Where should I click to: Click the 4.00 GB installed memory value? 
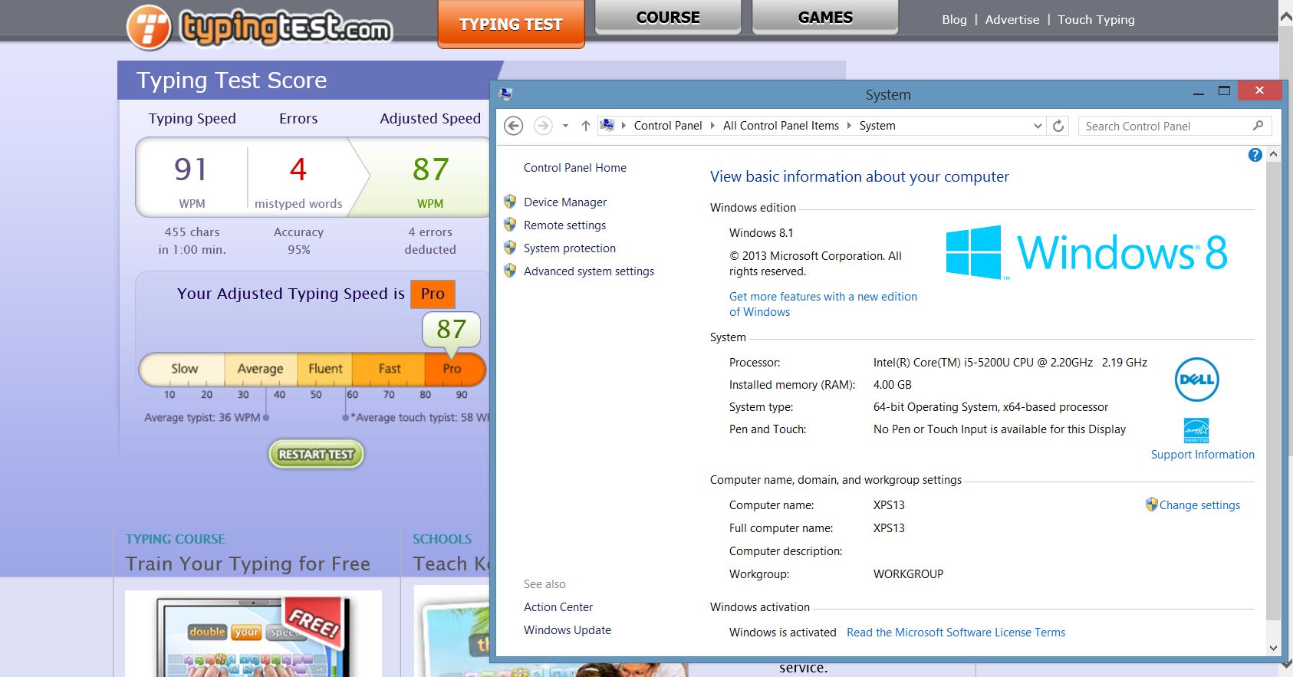tap(892, 385)
